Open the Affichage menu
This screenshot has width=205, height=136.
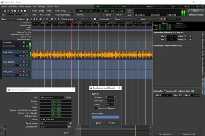coord(41,6)
